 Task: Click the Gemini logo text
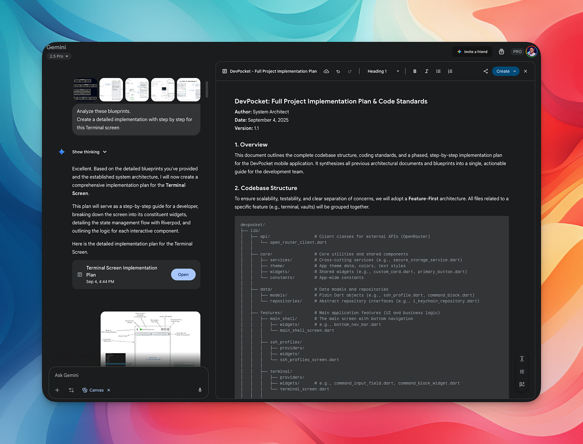pos(56,47)
